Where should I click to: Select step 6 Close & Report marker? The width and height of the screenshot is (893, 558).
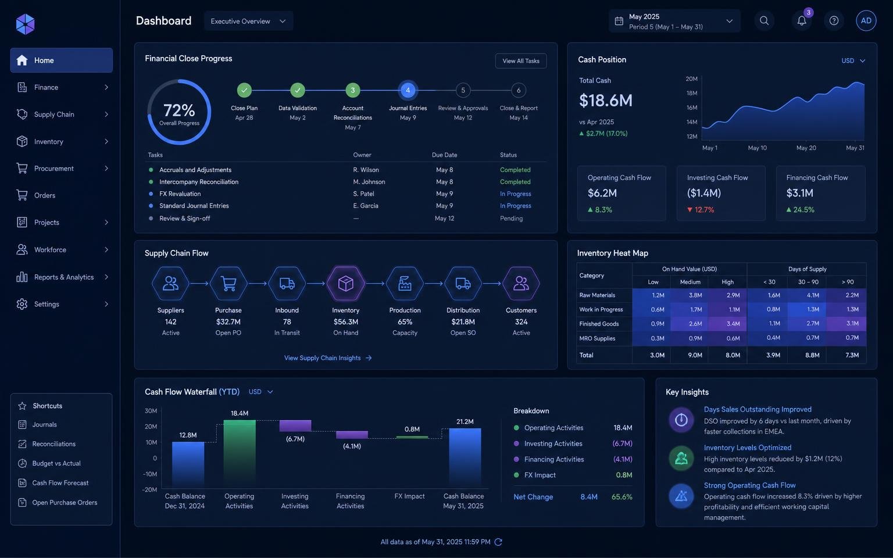(519, 90)
